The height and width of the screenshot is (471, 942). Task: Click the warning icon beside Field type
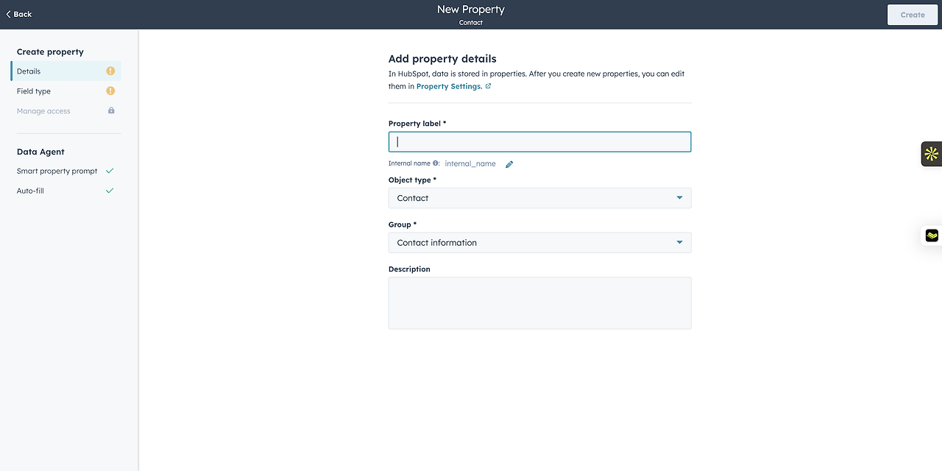pos(110,91)
